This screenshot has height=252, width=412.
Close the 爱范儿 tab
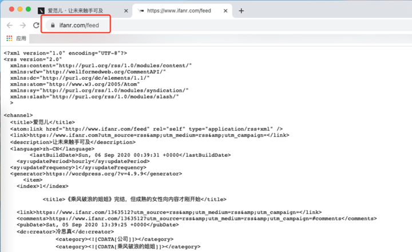(126, 11)
